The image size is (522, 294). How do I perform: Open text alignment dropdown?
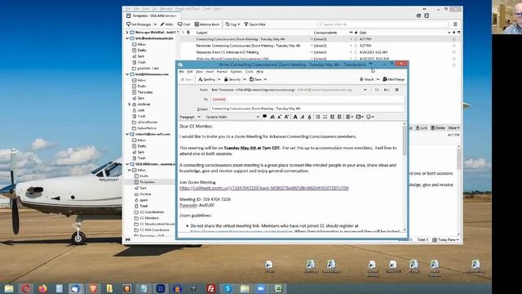[349, 117]
